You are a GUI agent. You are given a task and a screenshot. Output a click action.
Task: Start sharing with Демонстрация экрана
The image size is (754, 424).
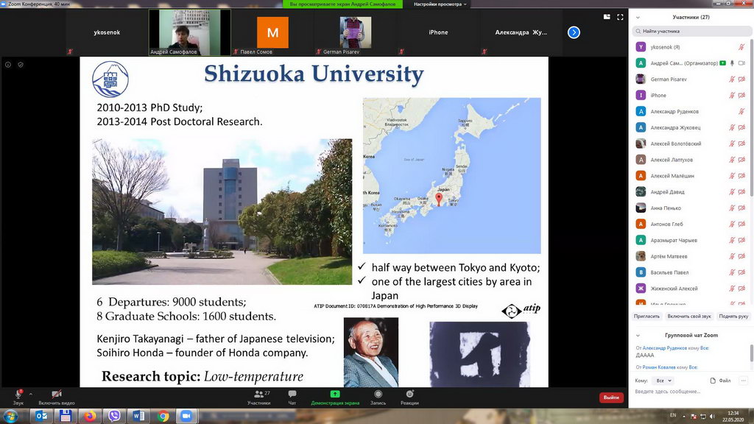tap(335, 397)
